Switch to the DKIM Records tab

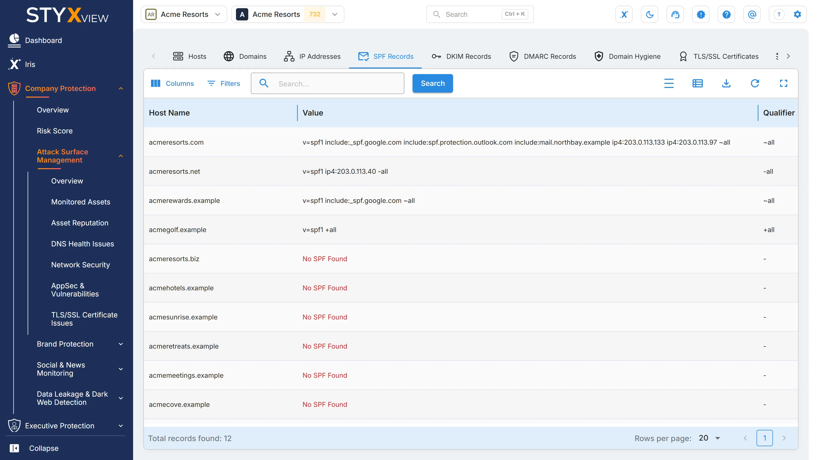tap(461, 56)
